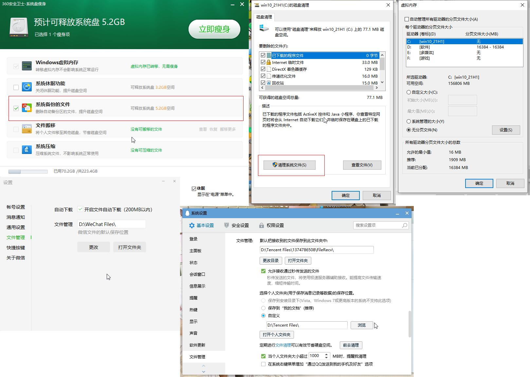
Task: Click right arrow of Disk Cleanup horizontal scrollbar
Action: 376,88
